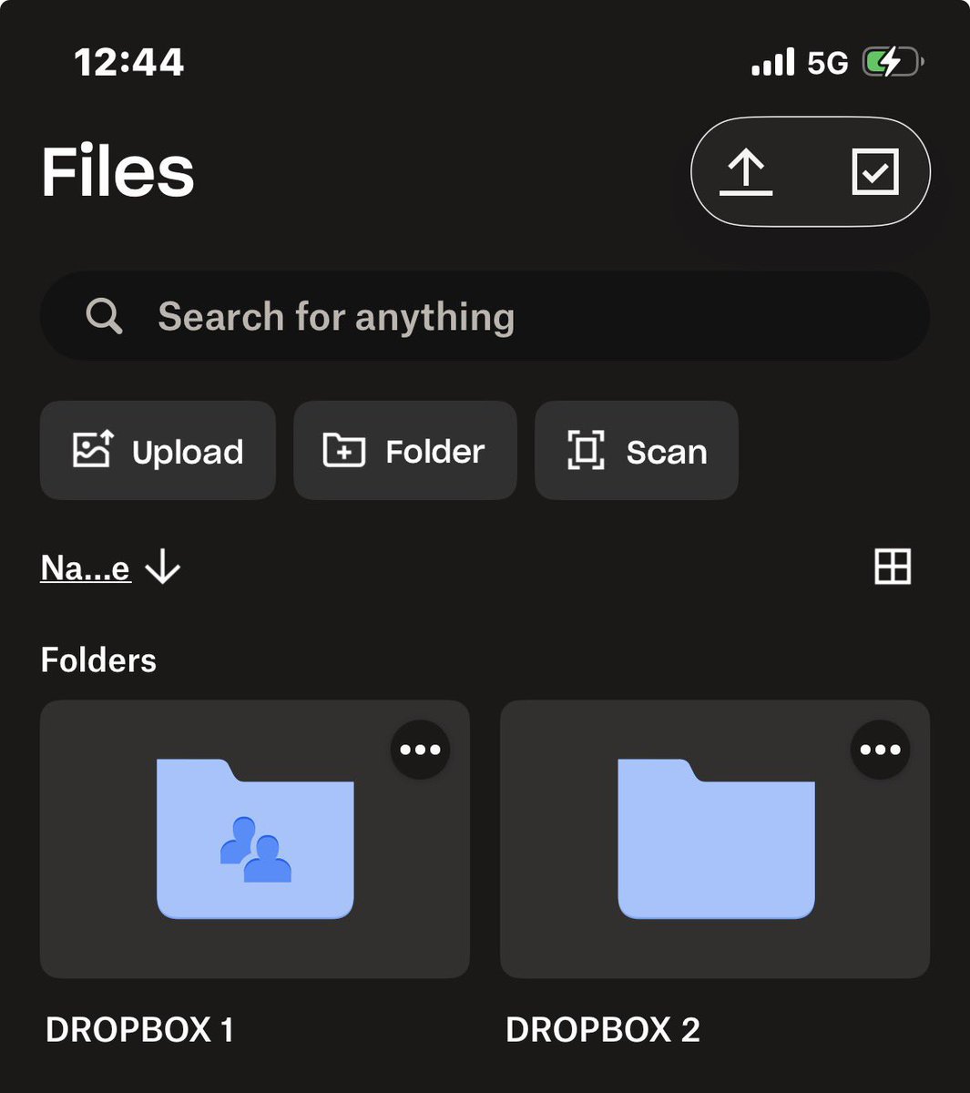Tap the search field magnifier icon
The width and height of the screenshot is (970, 1093).
pyautogui.click(x=104, y=316)
